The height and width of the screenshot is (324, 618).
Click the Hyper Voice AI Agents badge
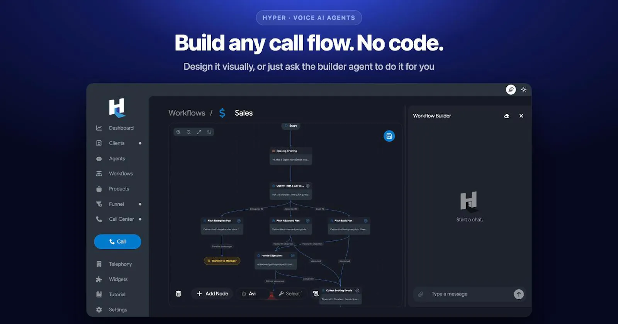point(309,18)
